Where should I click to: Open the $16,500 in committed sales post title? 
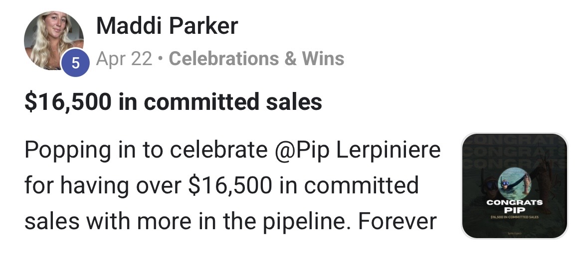click(x=173, y=102)
